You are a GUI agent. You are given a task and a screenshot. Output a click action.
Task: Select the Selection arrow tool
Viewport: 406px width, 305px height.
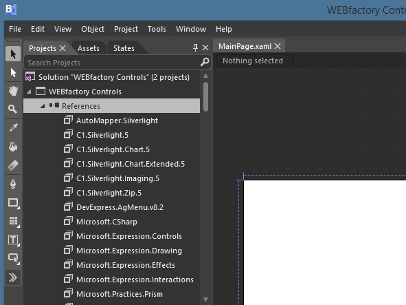[x=13, y=54]
